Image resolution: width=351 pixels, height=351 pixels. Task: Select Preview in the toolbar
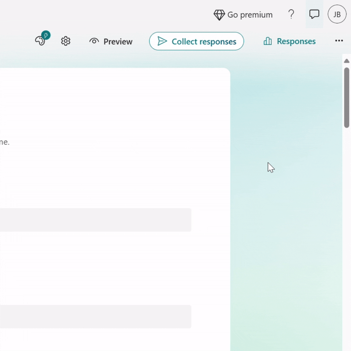pyautogui.click(x=111, y=41)
